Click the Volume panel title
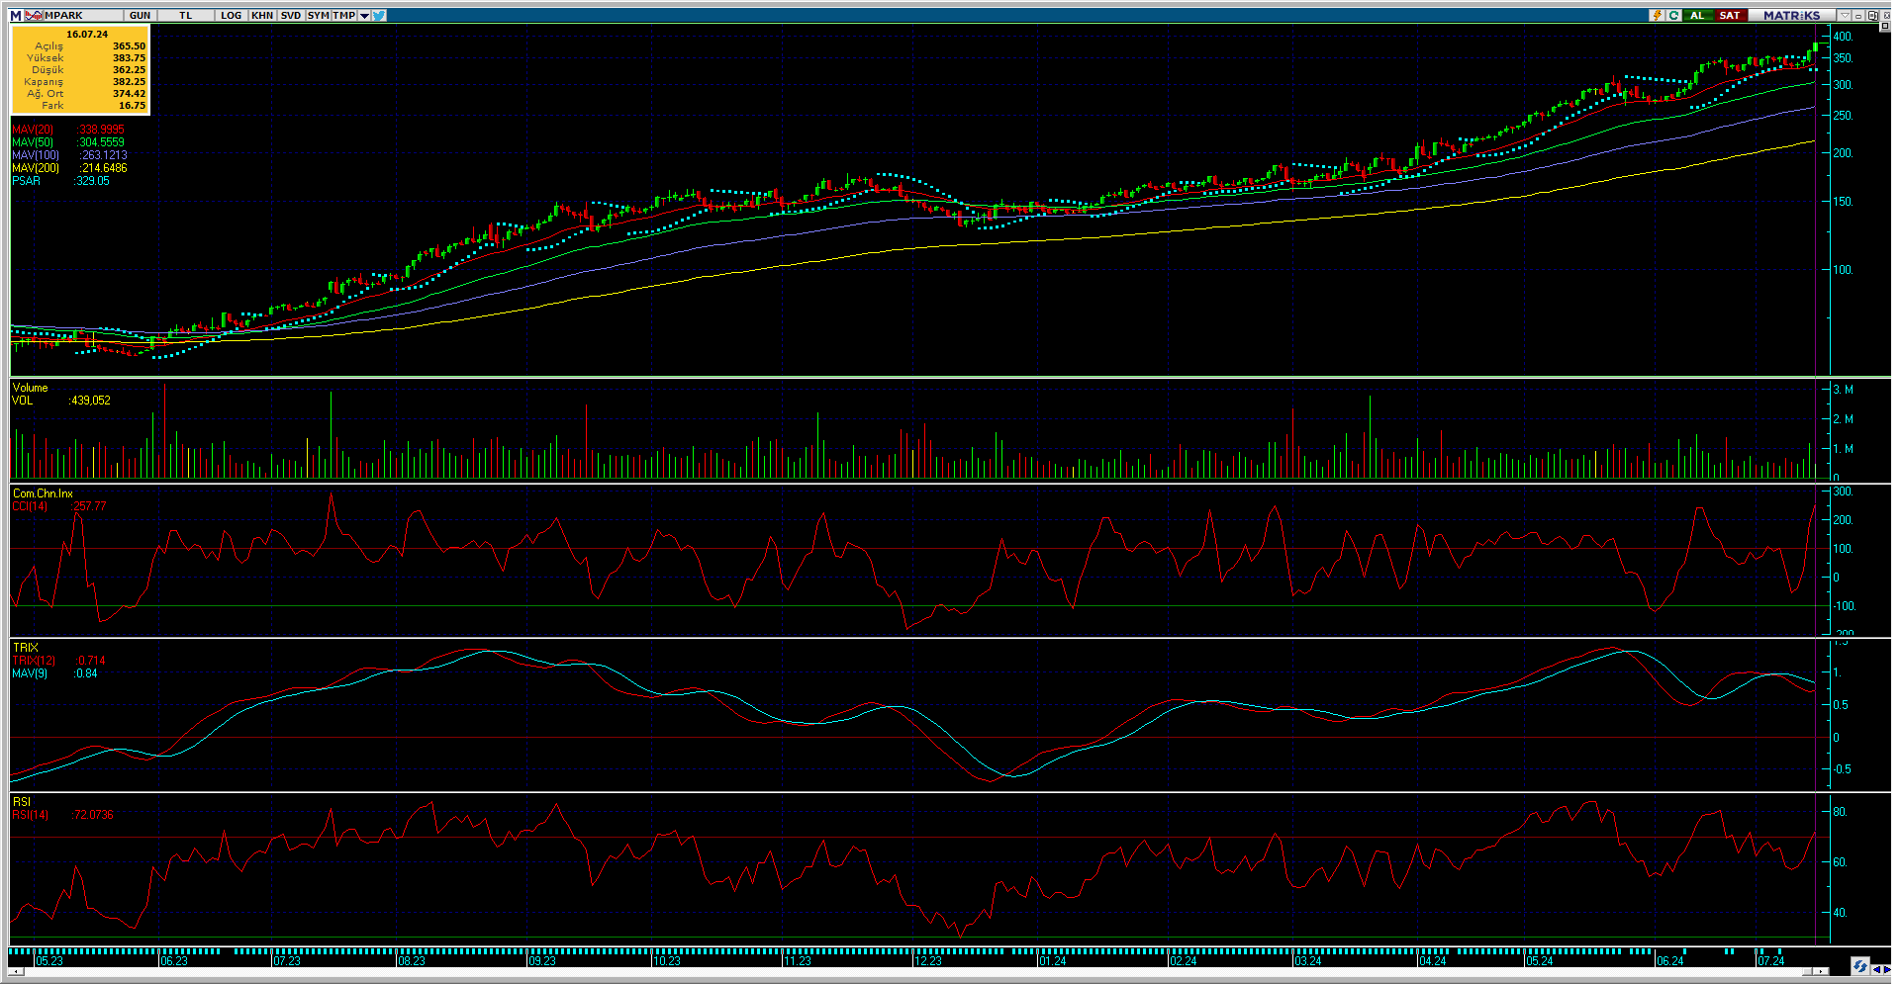This screenshot has width=1902, height=984. click(31, 388)
